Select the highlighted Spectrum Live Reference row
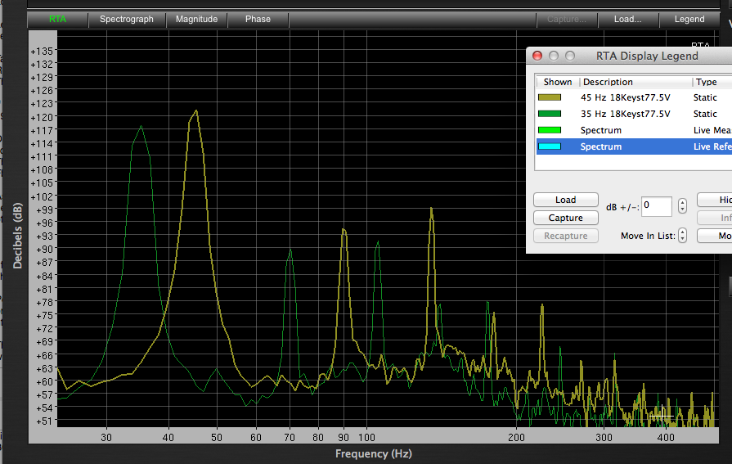 [x=634, y=146]
